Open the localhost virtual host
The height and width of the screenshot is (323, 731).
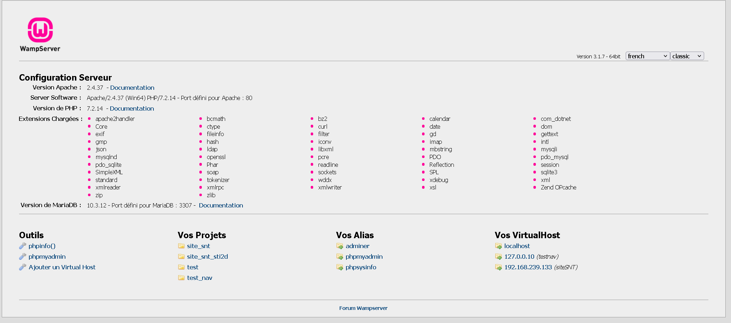click(517, 246)
